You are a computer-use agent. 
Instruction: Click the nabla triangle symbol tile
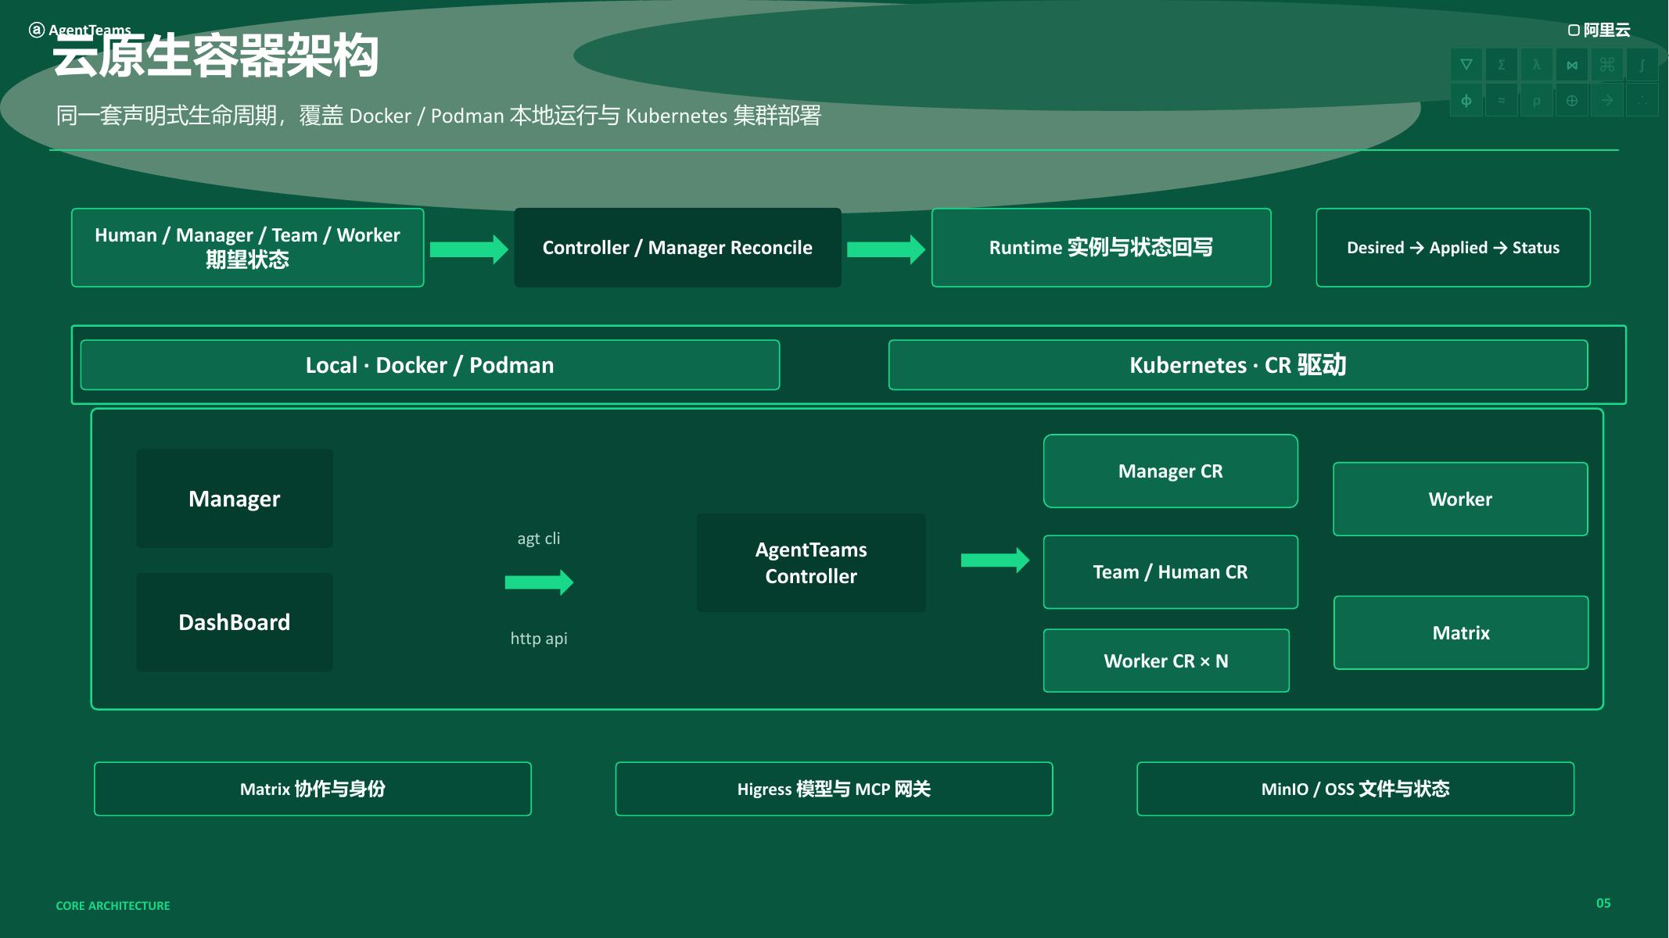point(1466,65)
